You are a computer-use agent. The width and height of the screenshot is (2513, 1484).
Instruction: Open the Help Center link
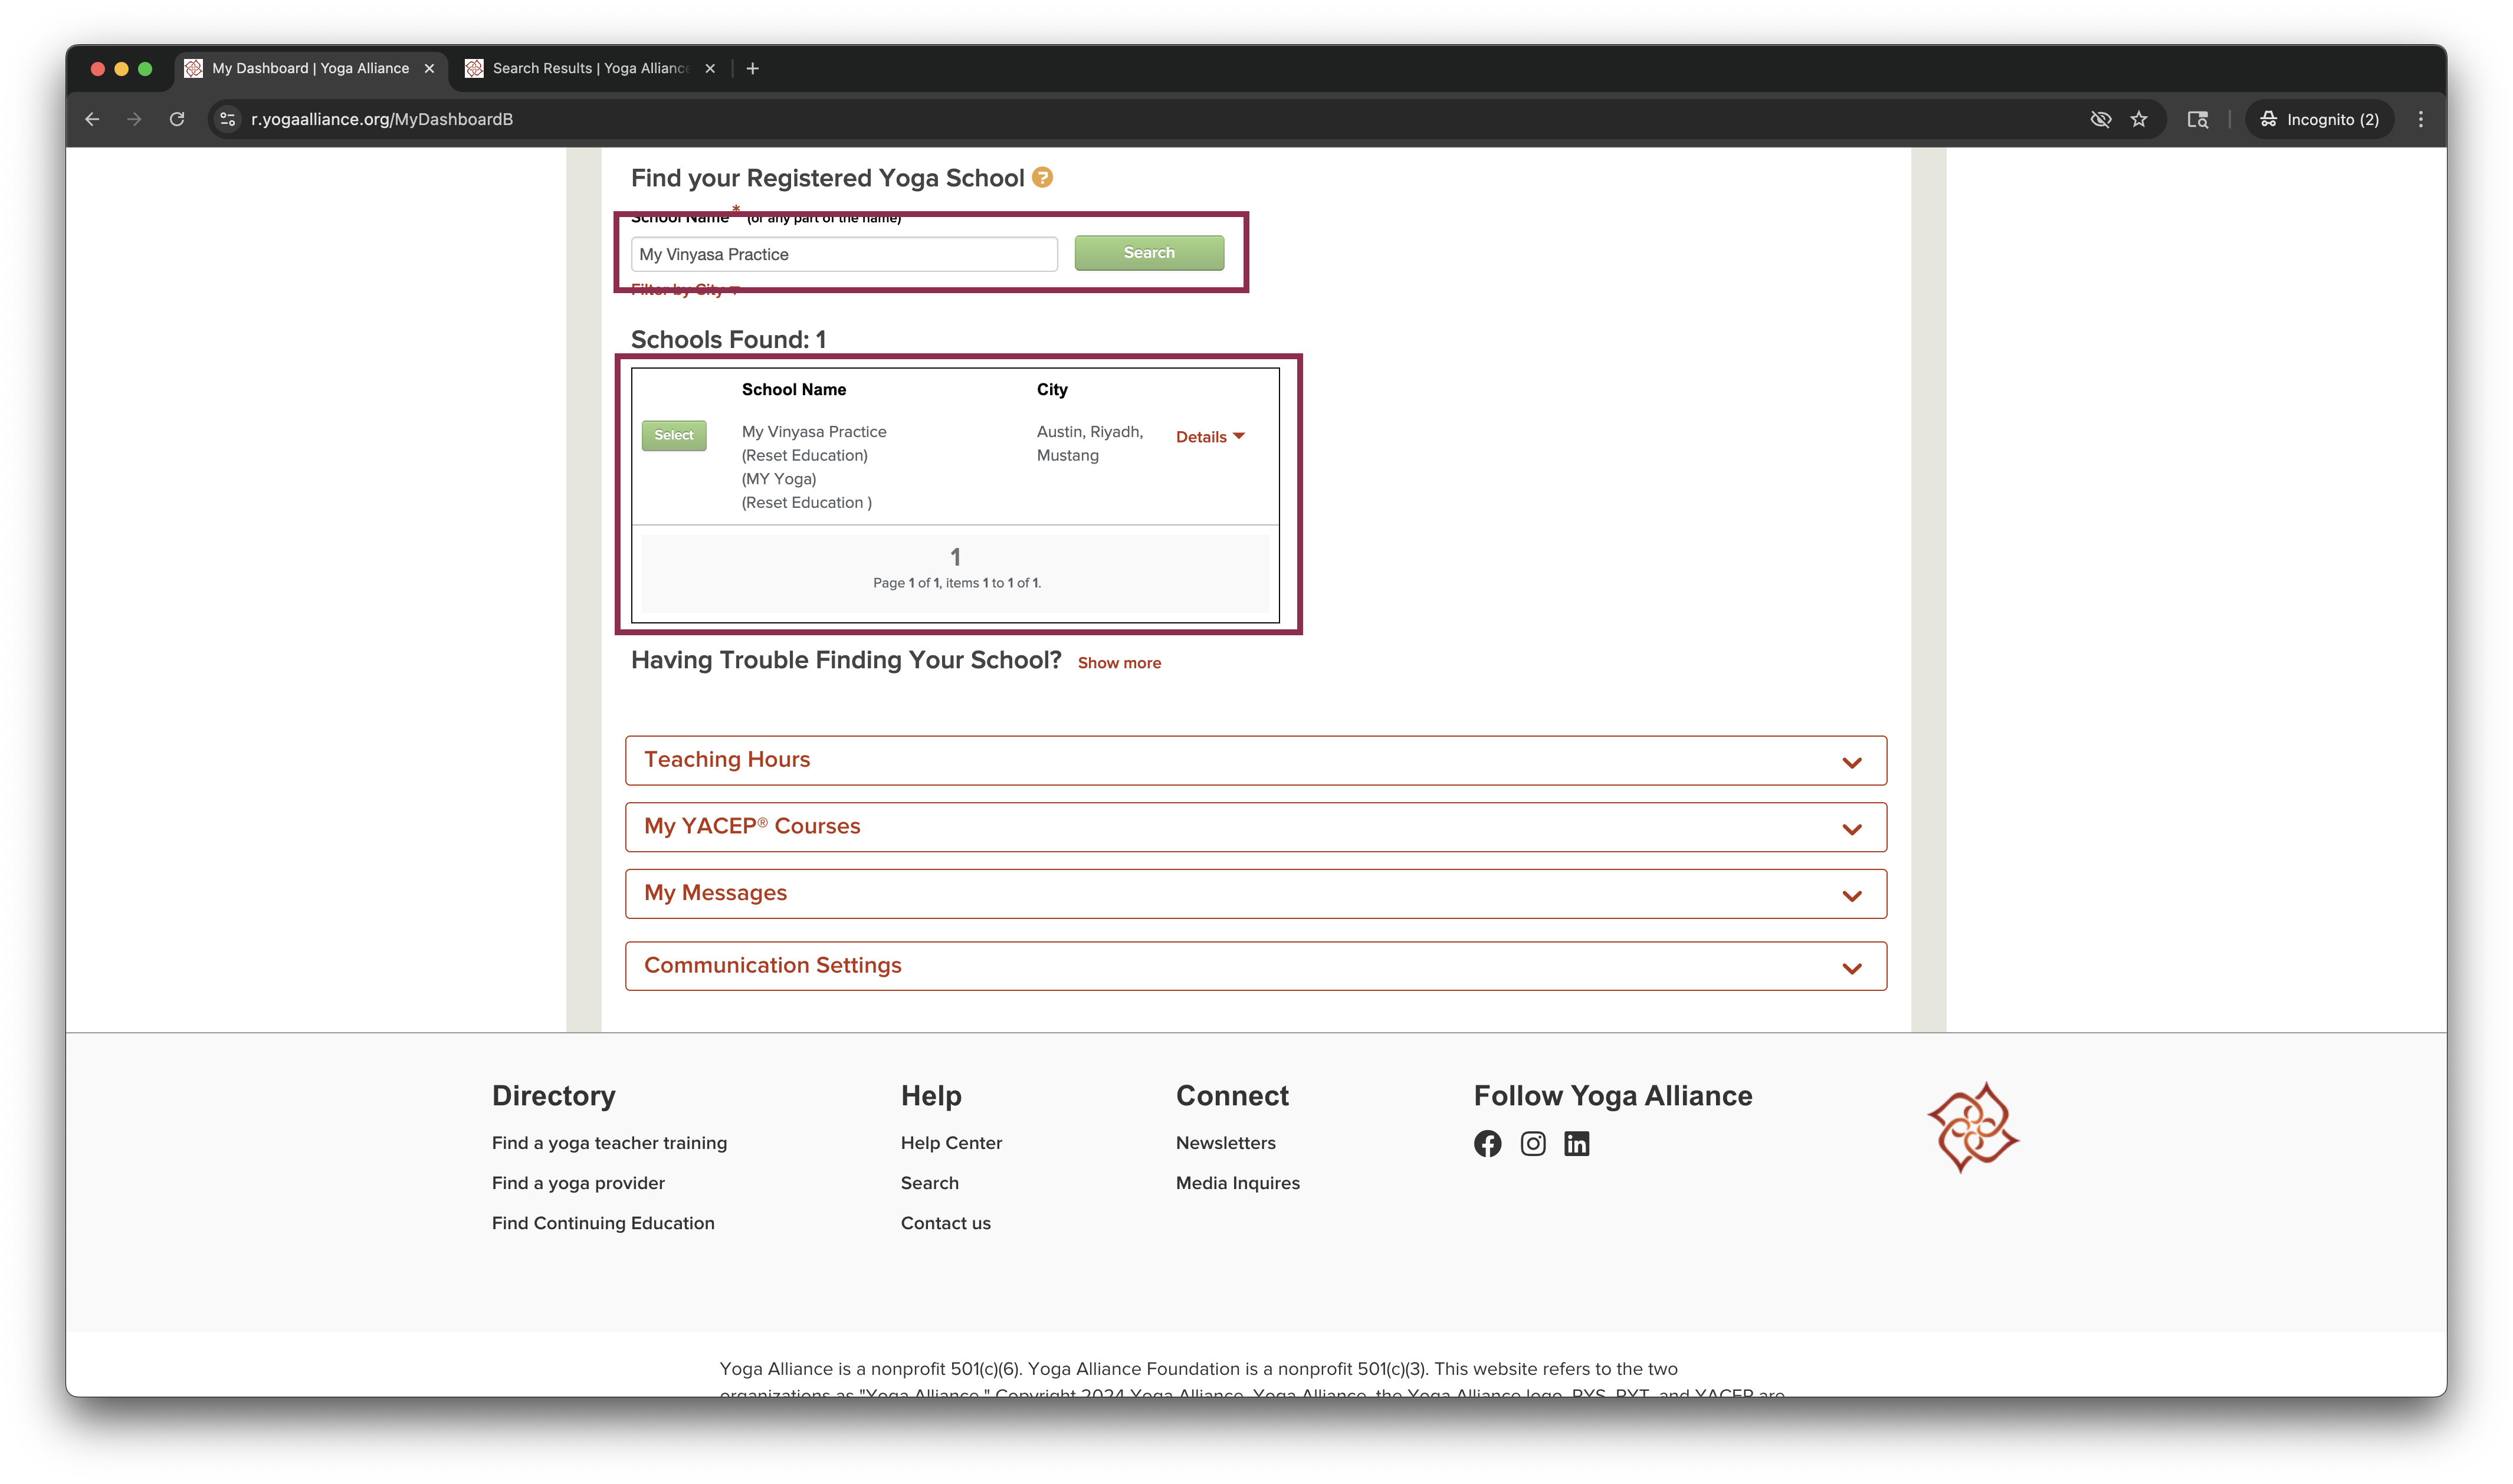(x=951, y=1143)
